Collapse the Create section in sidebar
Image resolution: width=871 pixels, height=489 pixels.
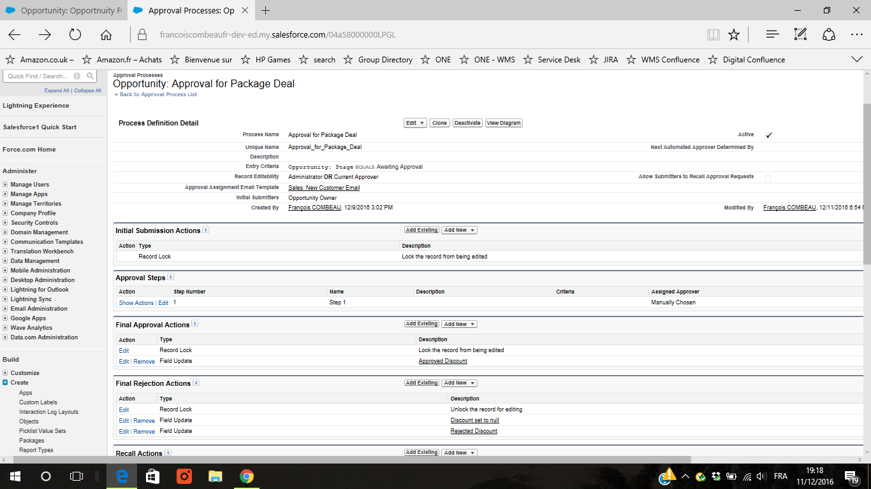5,383
